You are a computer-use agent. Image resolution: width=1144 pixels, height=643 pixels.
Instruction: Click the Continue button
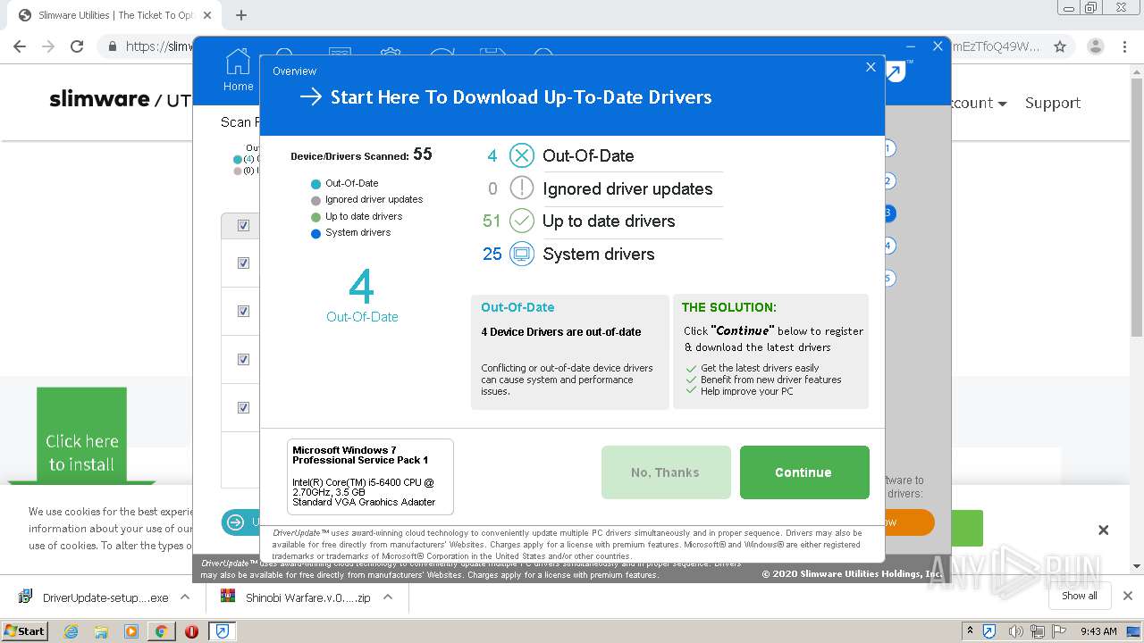tap(804, 472)
